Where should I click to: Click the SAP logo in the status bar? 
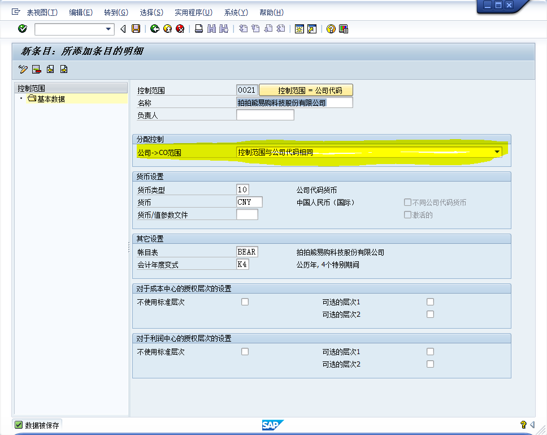273,425
